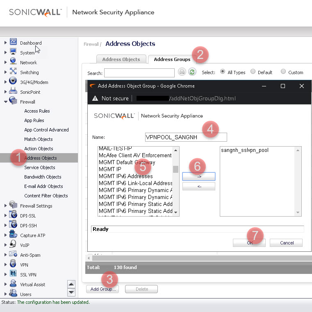Click the Firewall Settings gear icon

13,205
